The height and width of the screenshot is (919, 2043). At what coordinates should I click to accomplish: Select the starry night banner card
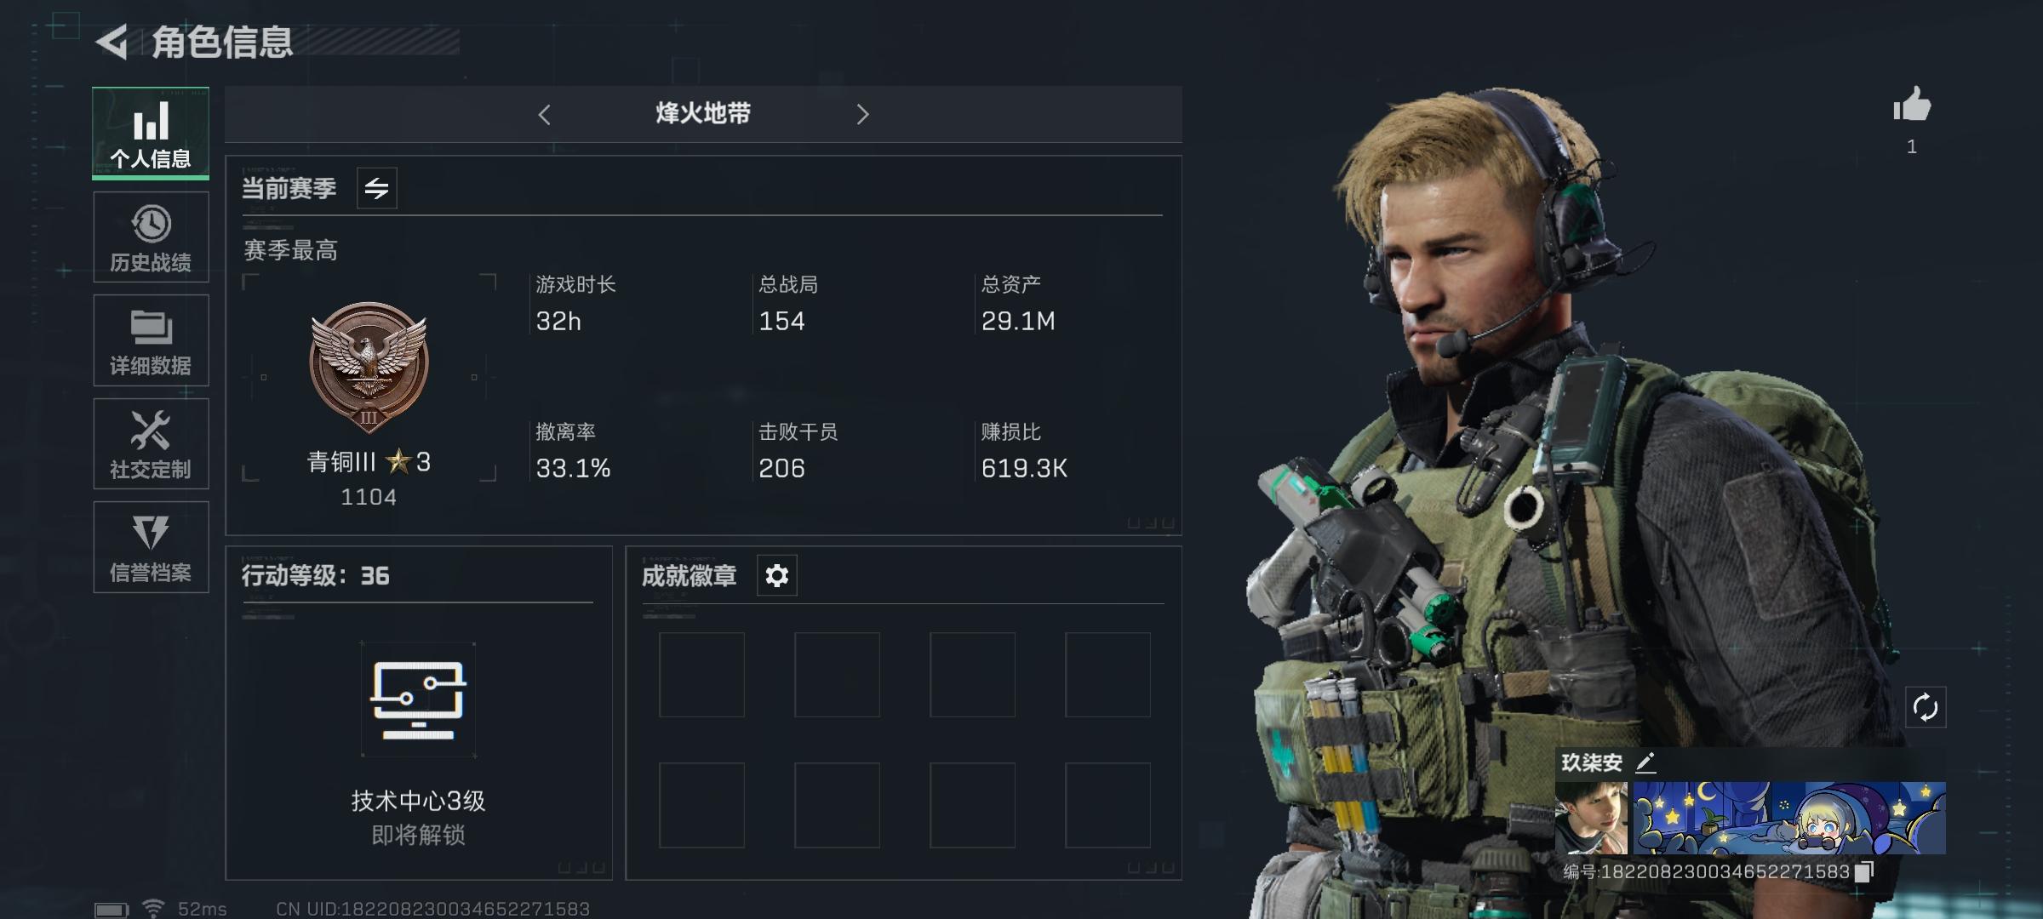point(1788,819)
